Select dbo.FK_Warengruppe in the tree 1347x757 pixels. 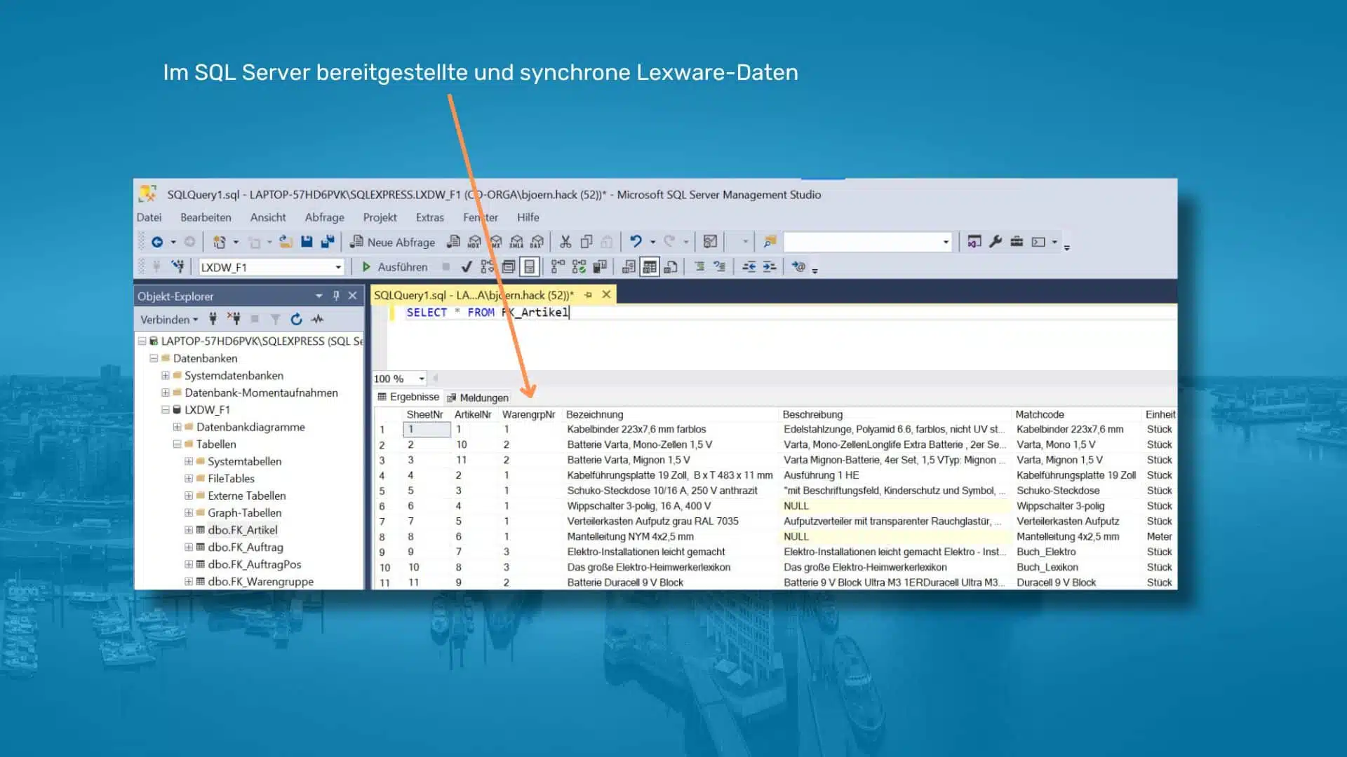tap(260, 581)
